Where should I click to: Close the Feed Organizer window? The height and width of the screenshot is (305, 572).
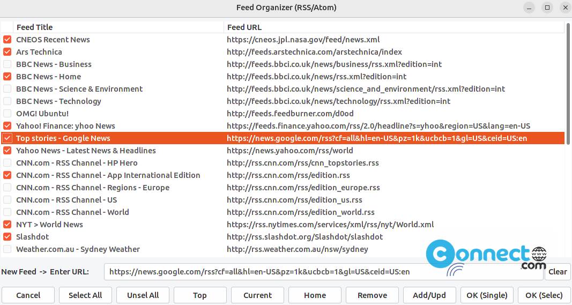pos(564,8)
